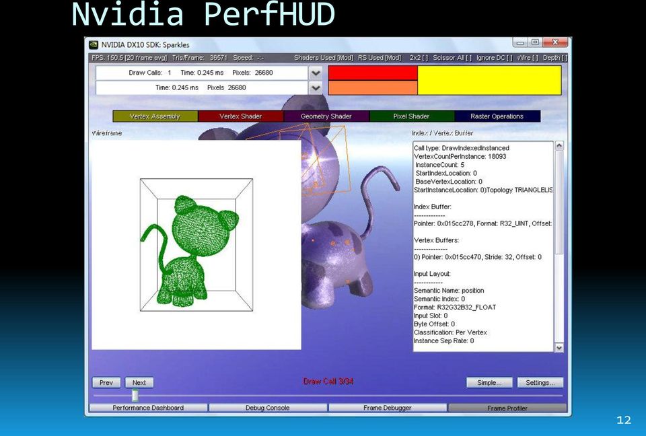Click scroll up arrow in buffer panel

pos(559,145)
